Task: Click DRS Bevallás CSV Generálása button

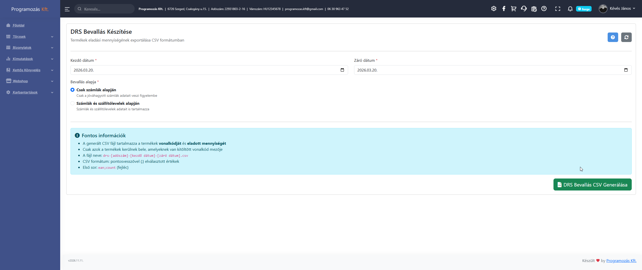Action: tap(592, 185)
